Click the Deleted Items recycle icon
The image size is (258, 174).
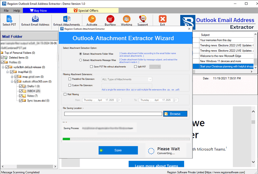click(6, 58)
